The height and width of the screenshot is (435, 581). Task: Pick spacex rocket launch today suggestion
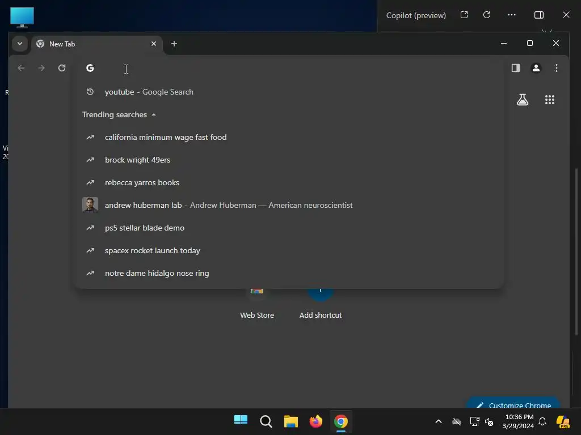coord(289,250)
